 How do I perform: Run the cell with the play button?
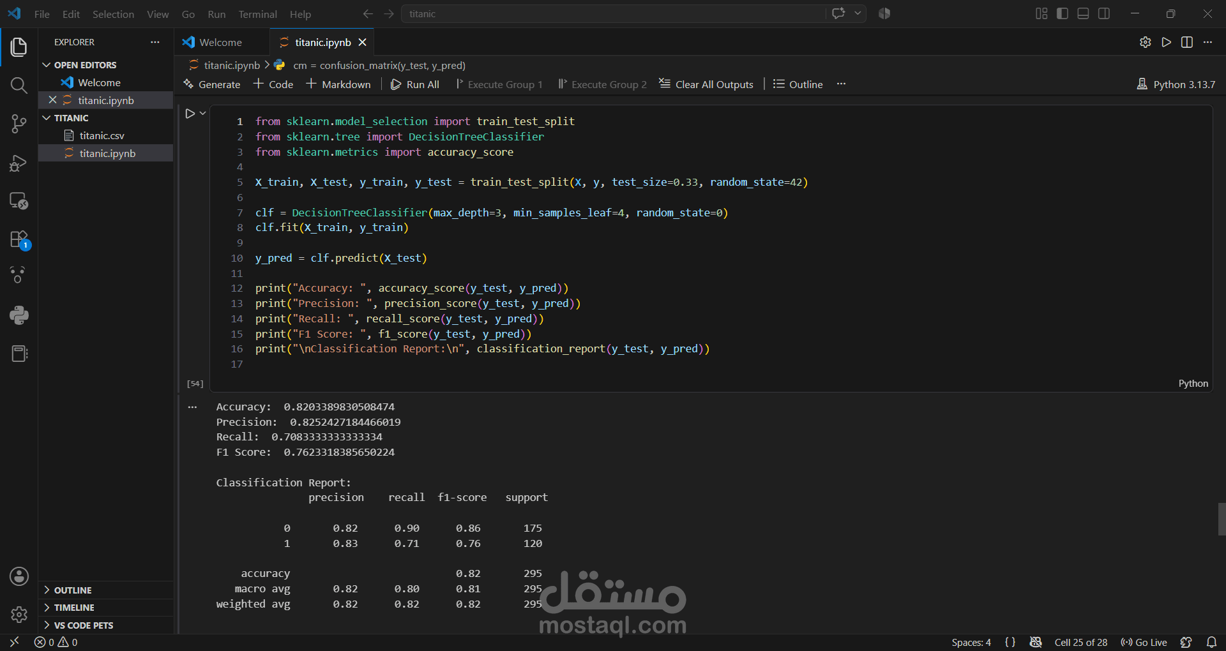point(190,114)
